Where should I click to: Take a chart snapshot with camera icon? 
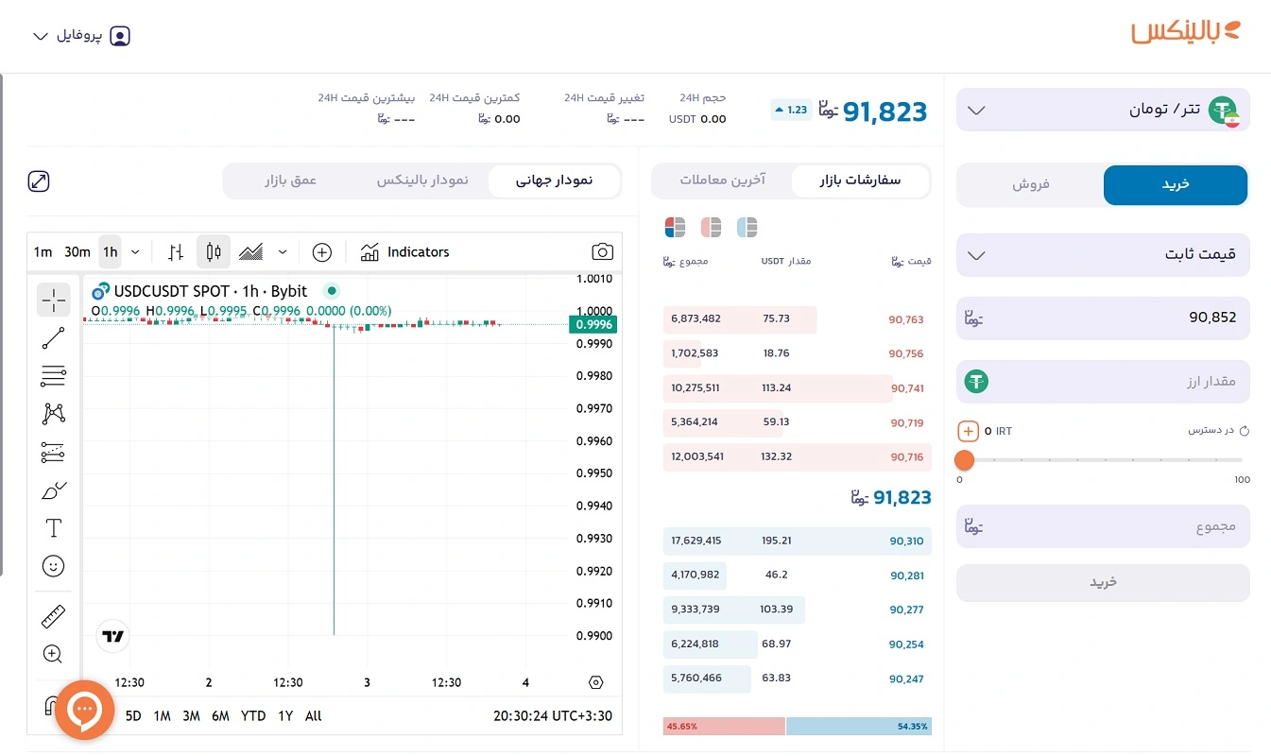(602, 251)
